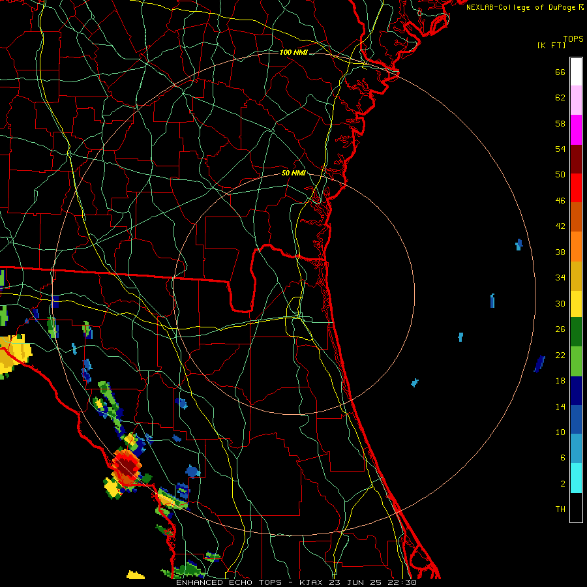The width and height of the screenshot is (587, 587).
Task: Click the legend value "58"
Action: 560,123
